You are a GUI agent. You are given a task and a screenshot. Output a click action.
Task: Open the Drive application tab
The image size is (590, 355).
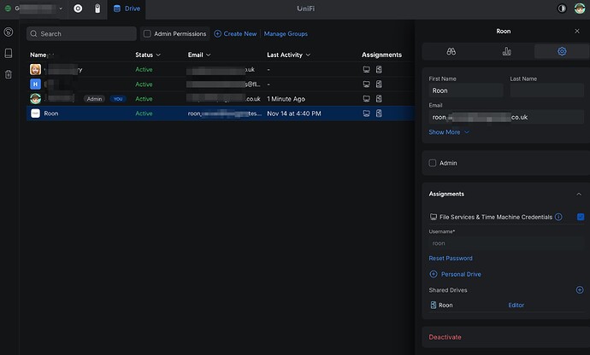point(126,9)
